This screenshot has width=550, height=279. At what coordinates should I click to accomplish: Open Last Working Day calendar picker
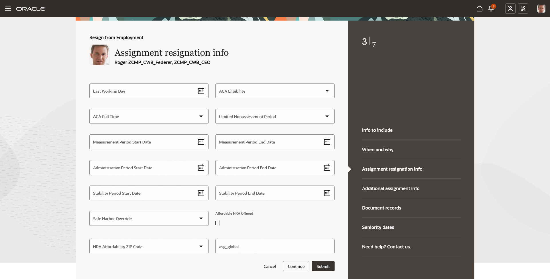click(201, 91)
